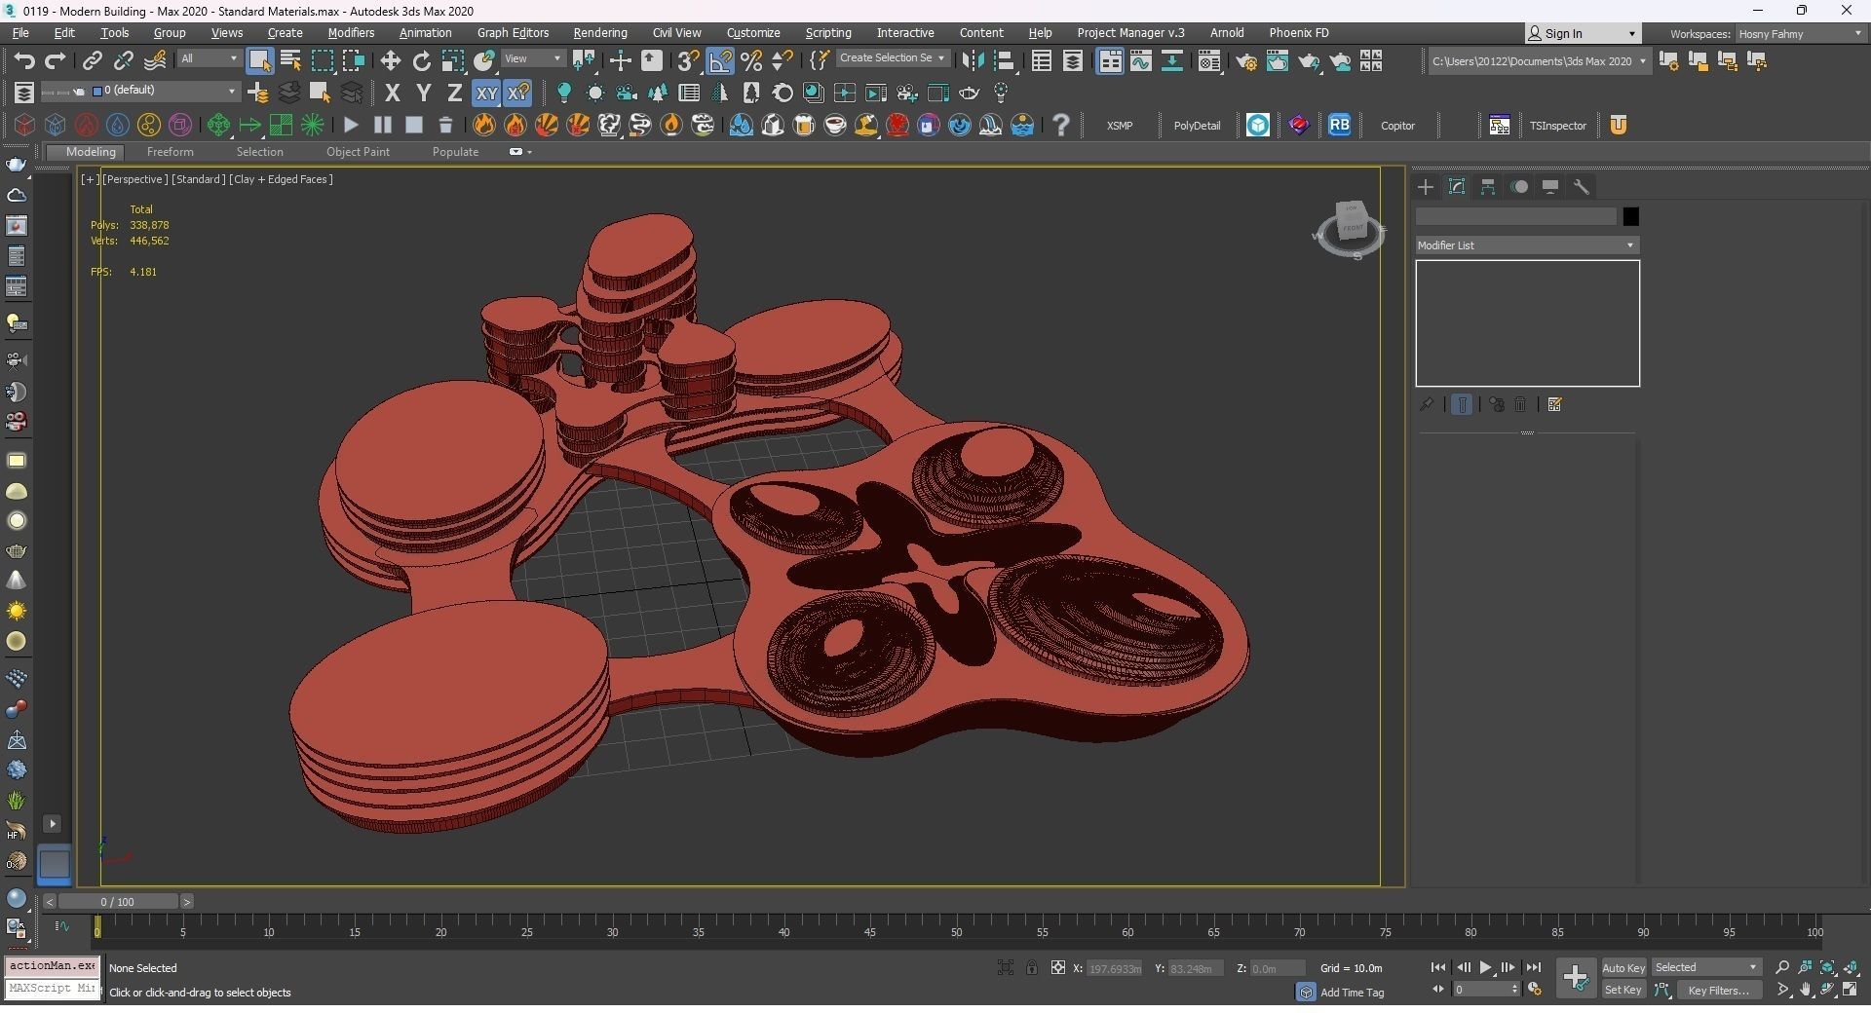Click the pin stack icon
The image size is (1871, 1013).
(1427, 404)
